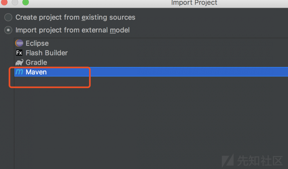The width and height of the screenshot is (288, 169).
Task: Click the "Create project from existing sources" label text
Action: coord(75,18)
